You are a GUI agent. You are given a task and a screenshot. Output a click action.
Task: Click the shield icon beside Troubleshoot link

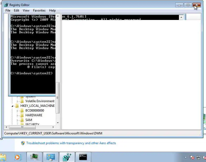point(23,143)
